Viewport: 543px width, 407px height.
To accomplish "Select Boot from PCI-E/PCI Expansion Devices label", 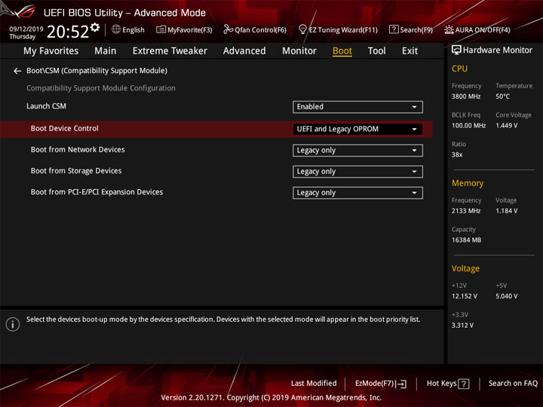I will click(97, 191).
